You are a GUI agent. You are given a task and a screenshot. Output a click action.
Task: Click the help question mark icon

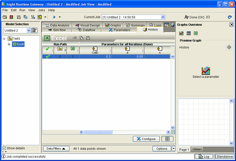172,25
